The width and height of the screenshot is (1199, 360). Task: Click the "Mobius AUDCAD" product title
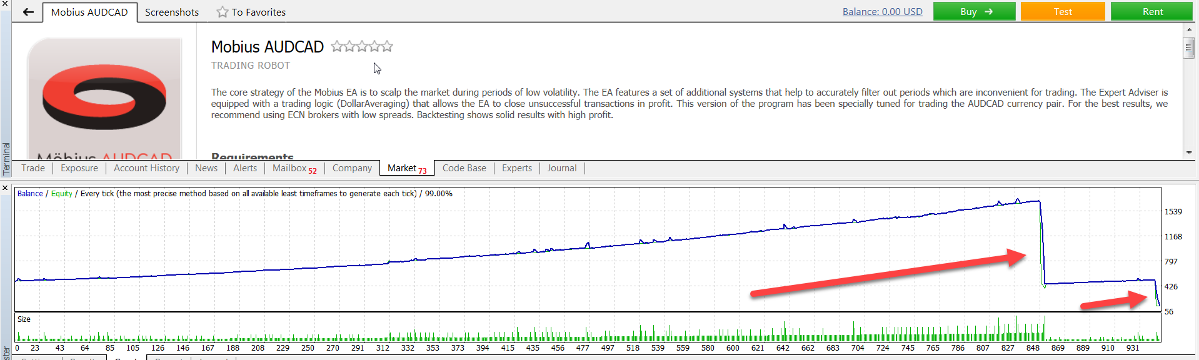tap(268, 47)
